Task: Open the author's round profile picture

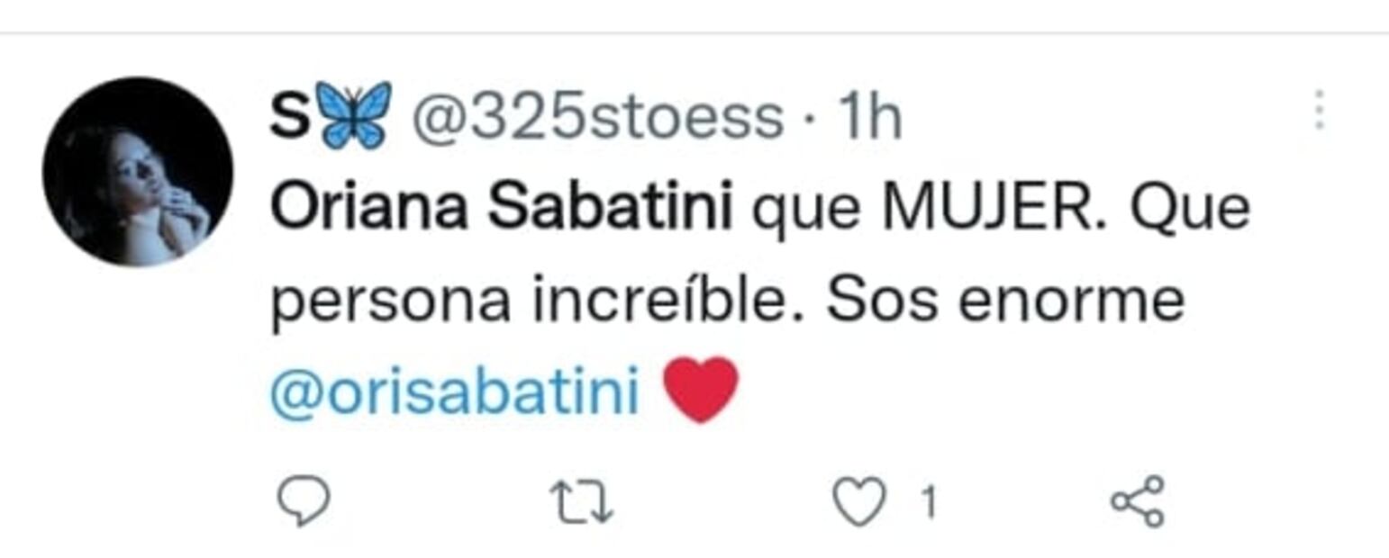Action: (x=138, y=171)
